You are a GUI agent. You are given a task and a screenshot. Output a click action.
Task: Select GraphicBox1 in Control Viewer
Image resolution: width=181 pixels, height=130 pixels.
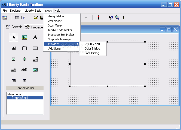(25, 98)
